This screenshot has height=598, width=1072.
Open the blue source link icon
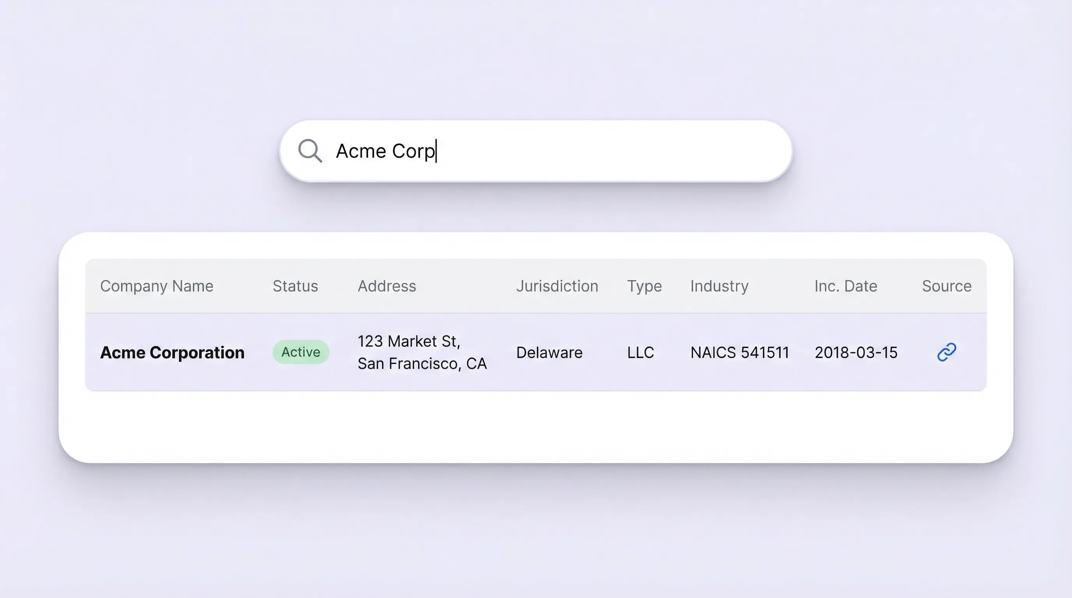pos(946,352)
